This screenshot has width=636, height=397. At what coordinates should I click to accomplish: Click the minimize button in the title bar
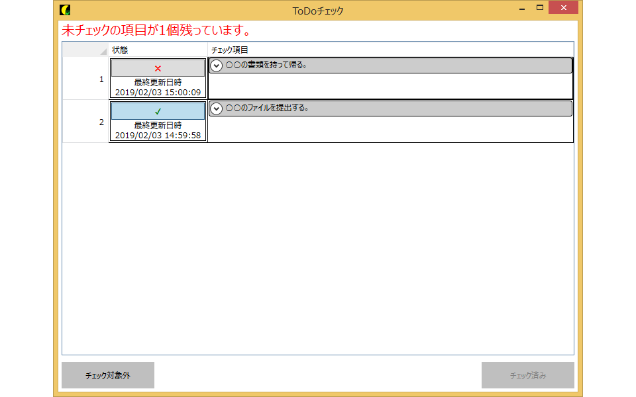click(521, 7)
